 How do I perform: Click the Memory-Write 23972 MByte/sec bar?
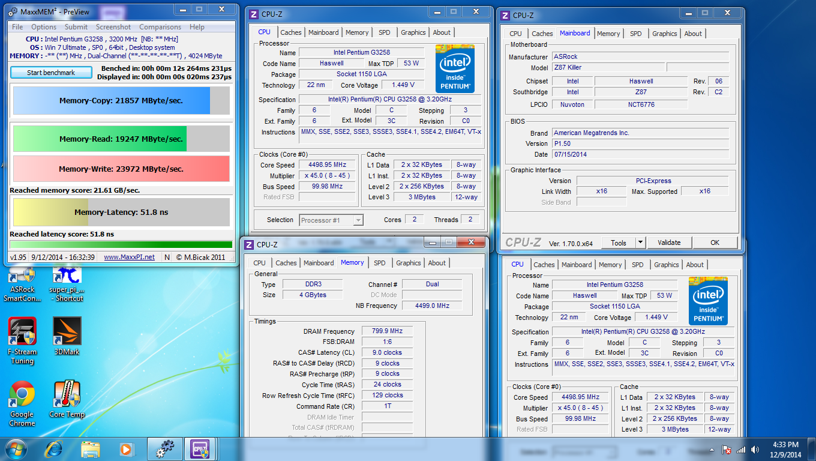pos(121,169)
